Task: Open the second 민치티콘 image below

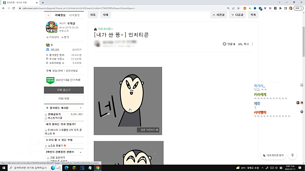Action: click(128, 153)
